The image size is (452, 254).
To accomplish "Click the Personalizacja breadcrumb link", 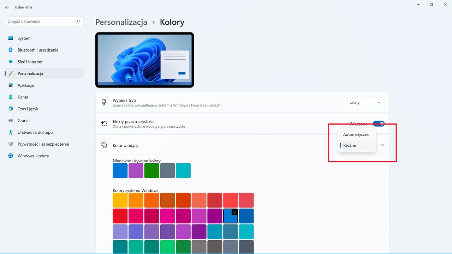I will pos(121,22).
